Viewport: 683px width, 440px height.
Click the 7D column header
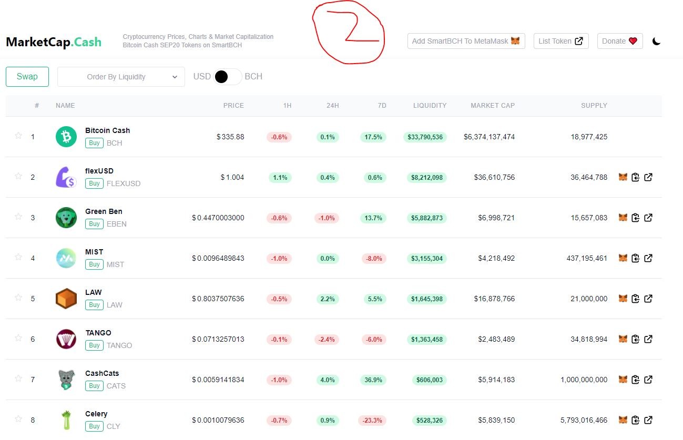(x=382, y=106)
